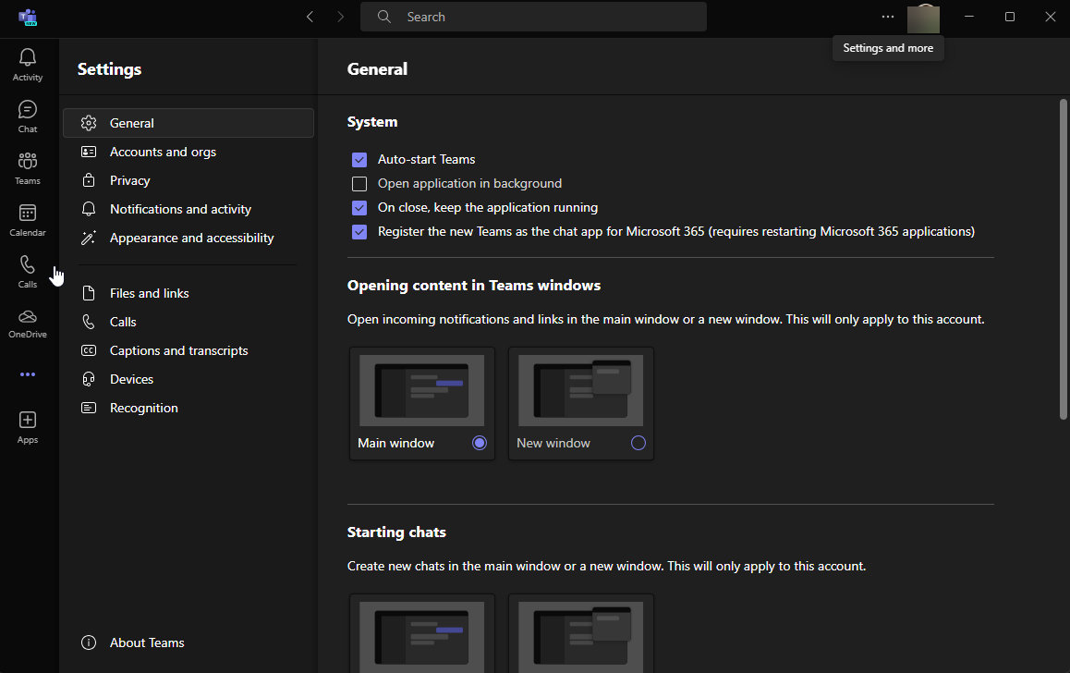Open Calendar from the left rail
Screen dimensions: 1070x673
pyautogui.click(x=28, y=220)
